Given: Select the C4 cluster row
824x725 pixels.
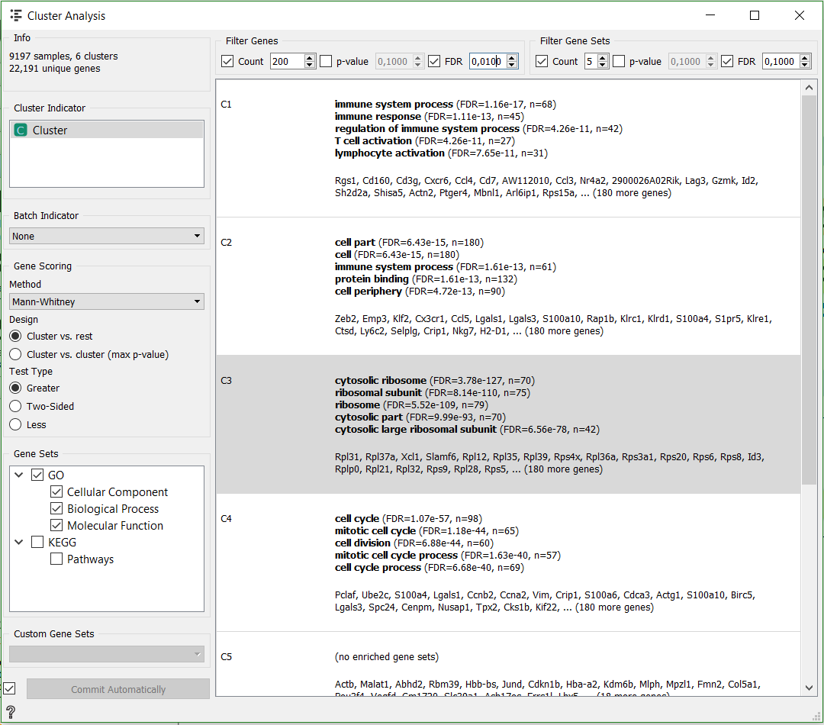Looking at the screenshot, I should pyautogui.click(x=508, y=562).
